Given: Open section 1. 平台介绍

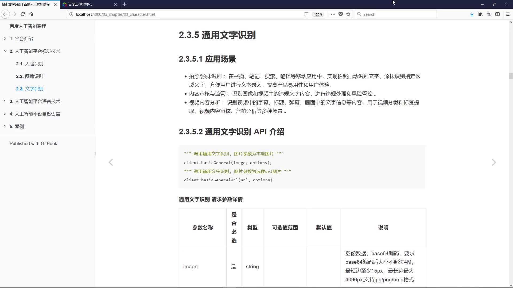Looking at the screenshot, I should pos(21,39).
